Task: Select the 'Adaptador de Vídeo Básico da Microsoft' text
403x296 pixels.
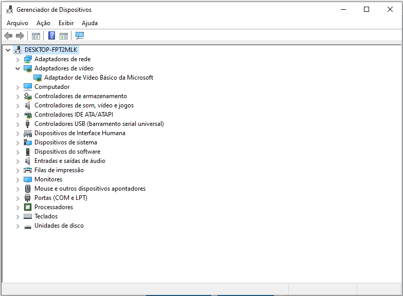Action: [99, 78]
